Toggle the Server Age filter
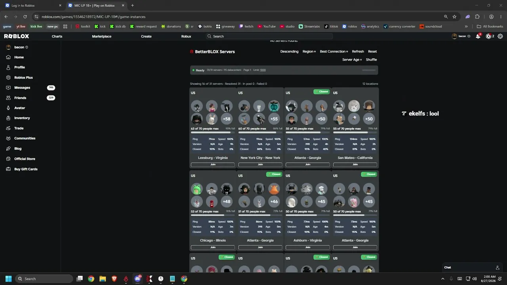Viewport: 507px width, 285px height. pos(352,60)
